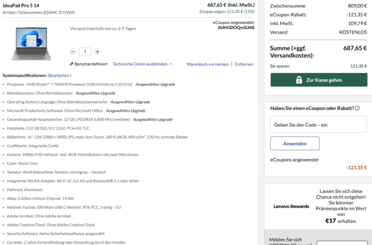Click Akku: 4 Zellen Lithium-Polymer line

coord(40,199)
